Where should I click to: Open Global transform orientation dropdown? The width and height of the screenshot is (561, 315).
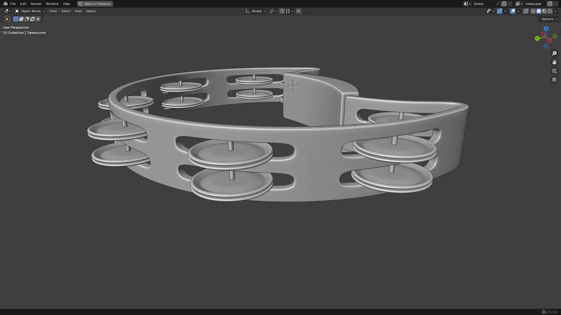[256, 11]
